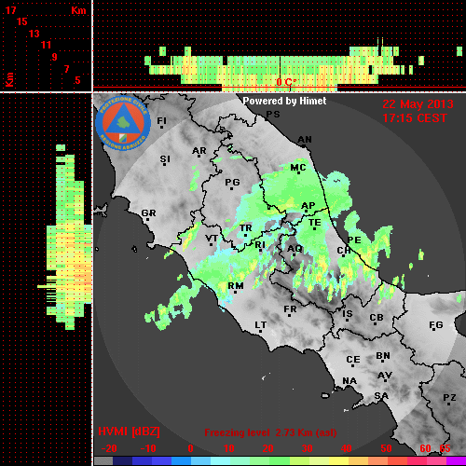Click the 20 dBZ scale value
Screen dimensions: 466x466
pos(267,448)
